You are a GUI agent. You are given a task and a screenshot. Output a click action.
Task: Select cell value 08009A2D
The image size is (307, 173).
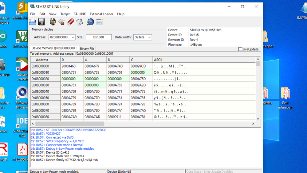pos(141,85)
